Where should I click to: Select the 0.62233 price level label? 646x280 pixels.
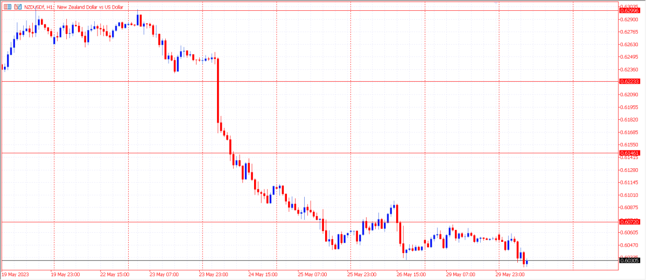coord(629,81)
